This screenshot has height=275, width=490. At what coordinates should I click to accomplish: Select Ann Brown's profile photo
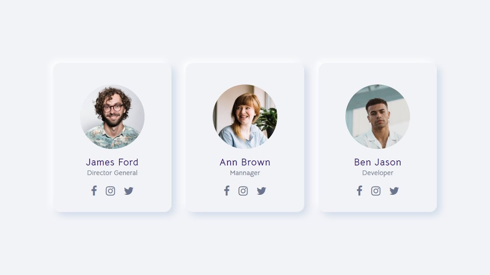[x=245, y=116]
